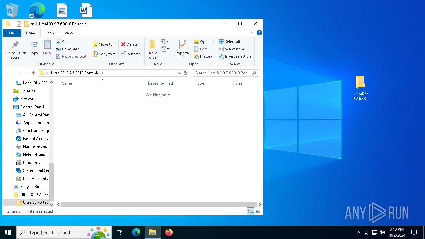The width and height of the screenshot is (425, 239).
Task: Show file History
Action: [203, 56]
